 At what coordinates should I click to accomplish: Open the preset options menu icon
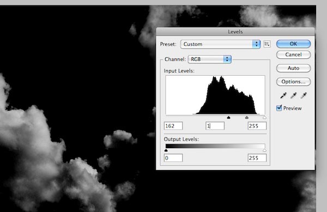coord(267,44)
